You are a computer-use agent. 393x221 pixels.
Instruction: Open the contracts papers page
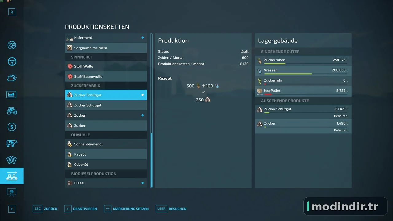point(12,160)
